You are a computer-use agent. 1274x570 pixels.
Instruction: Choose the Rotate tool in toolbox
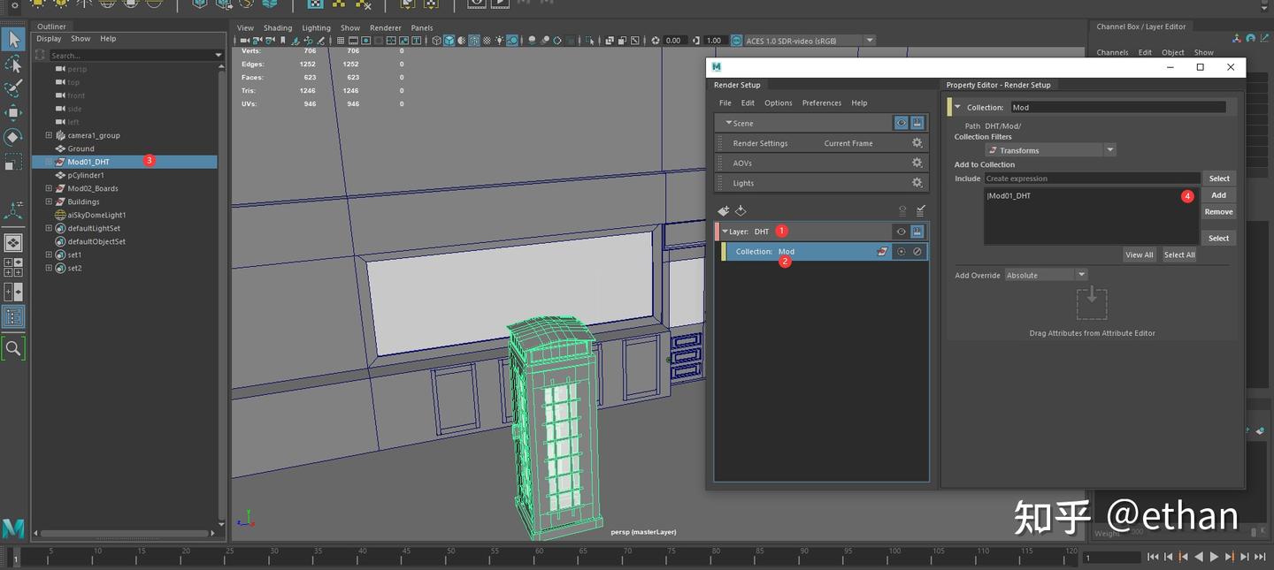tap(13, 137)
